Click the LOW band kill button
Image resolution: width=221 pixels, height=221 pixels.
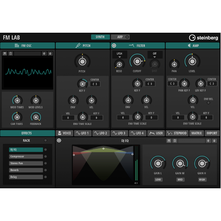coord(158,179)
